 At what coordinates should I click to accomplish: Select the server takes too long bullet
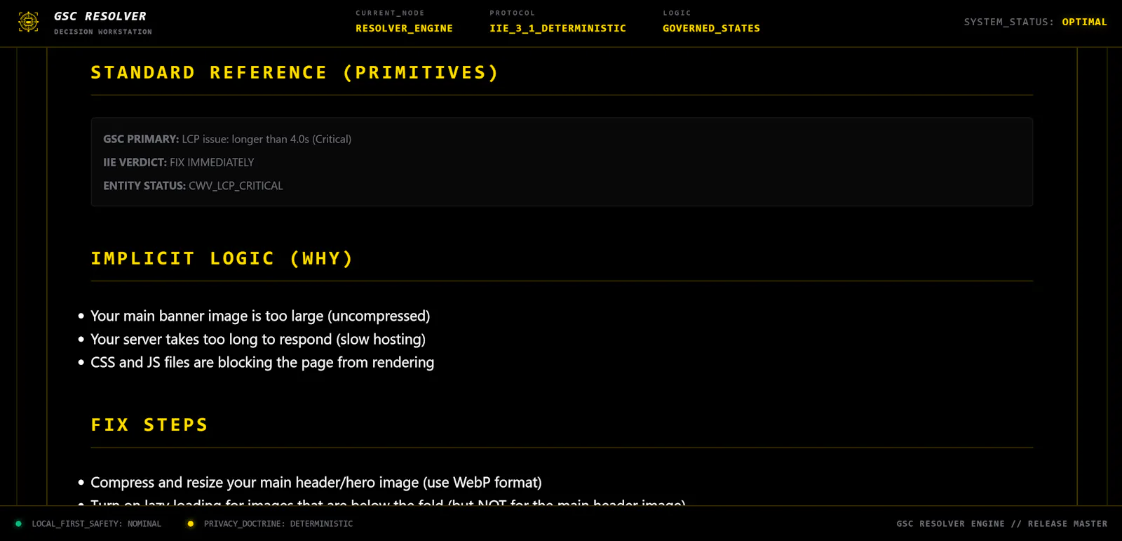(258, 340)
